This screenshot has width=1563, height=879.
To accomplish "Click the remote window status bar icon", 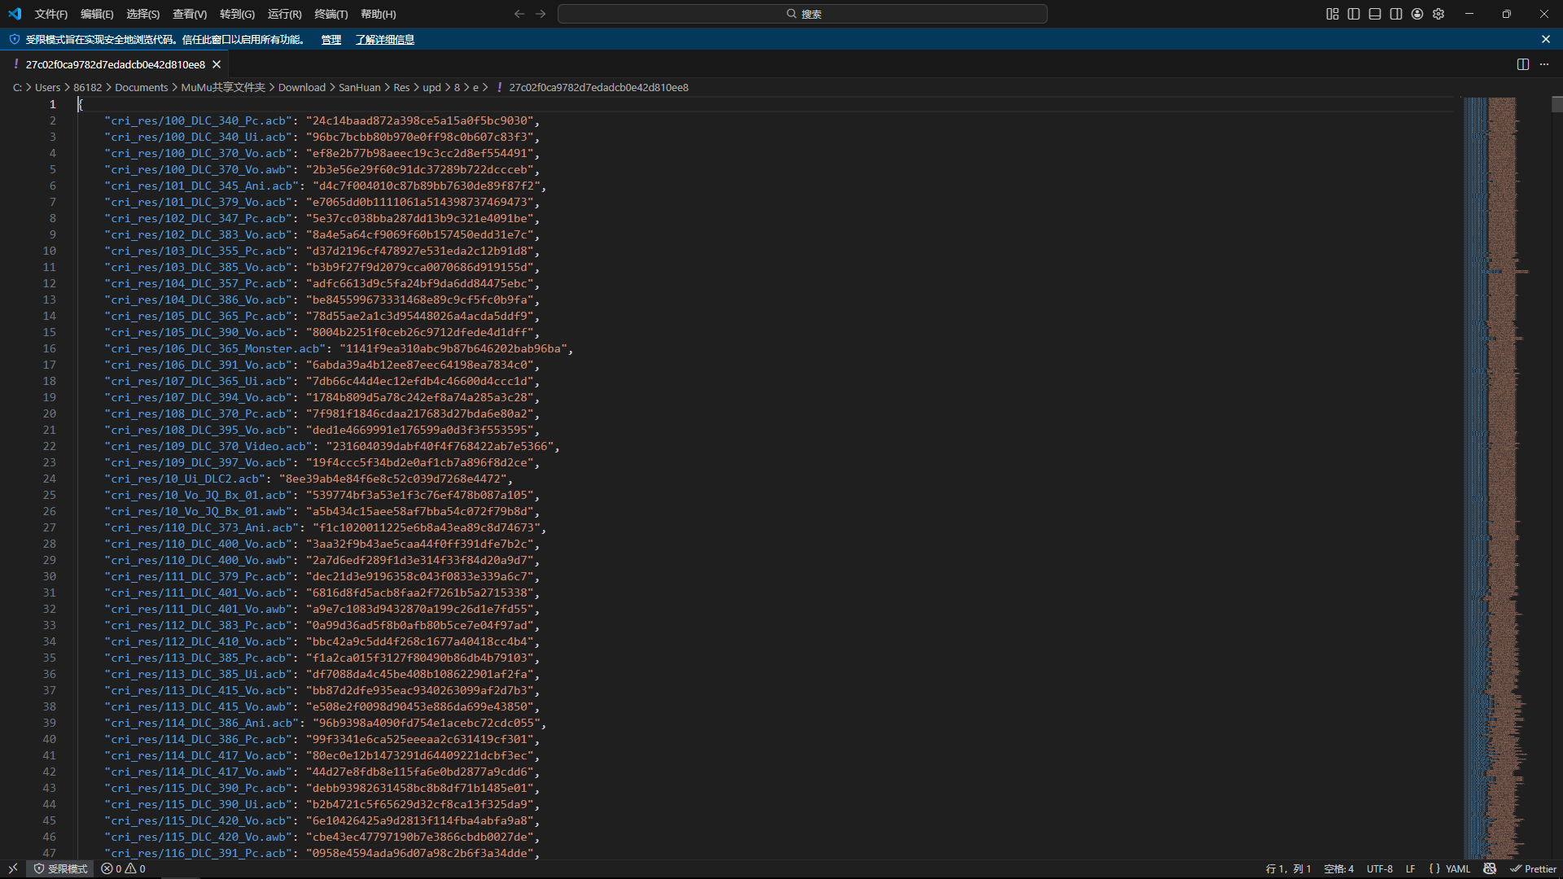I will (x=13, y=868).
